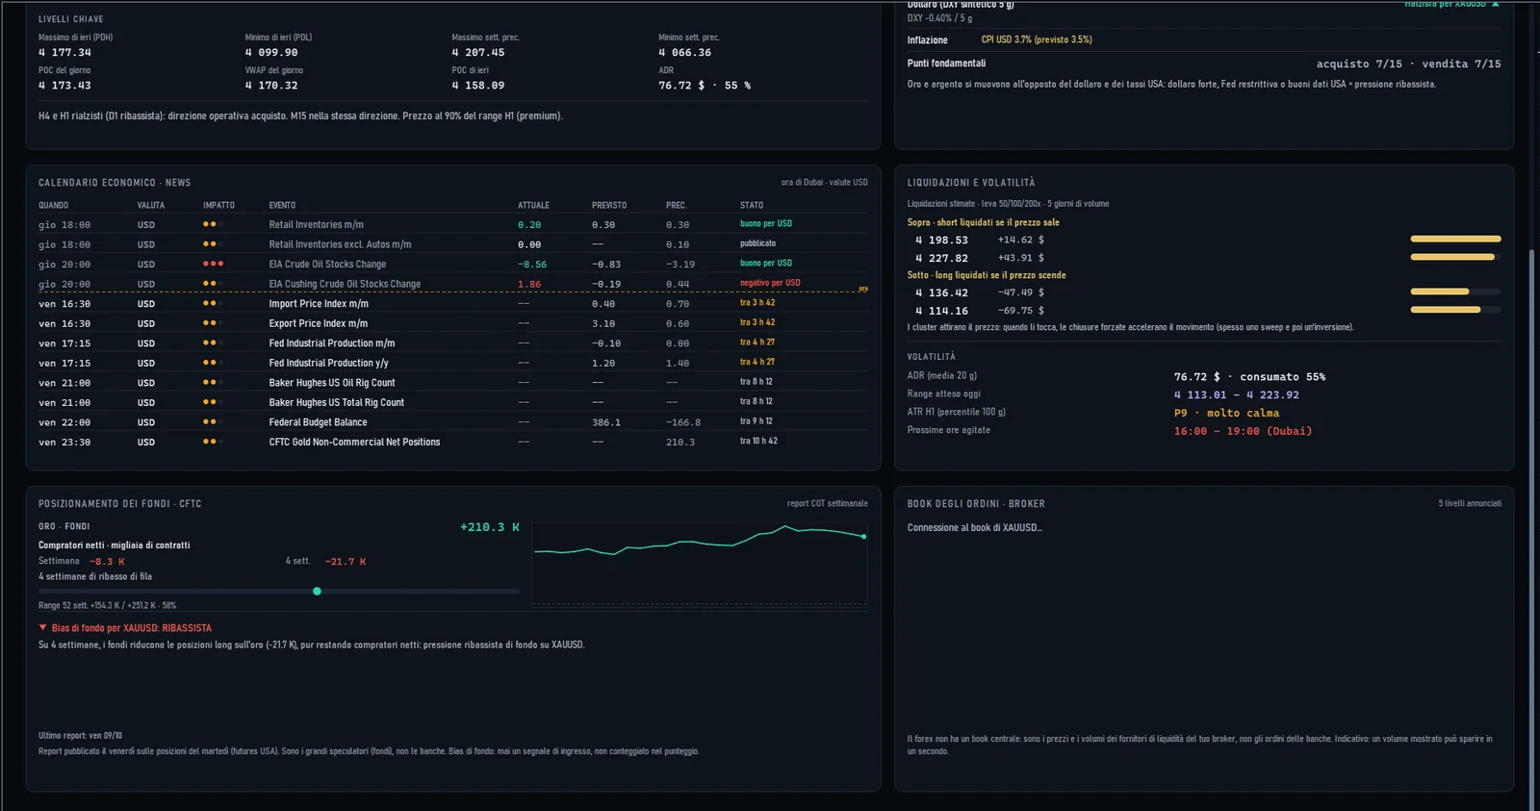This screenshot has height=811, width=1540.
Task: Click the vertical scrollbar on the right edge
Action: [1532, 529]
